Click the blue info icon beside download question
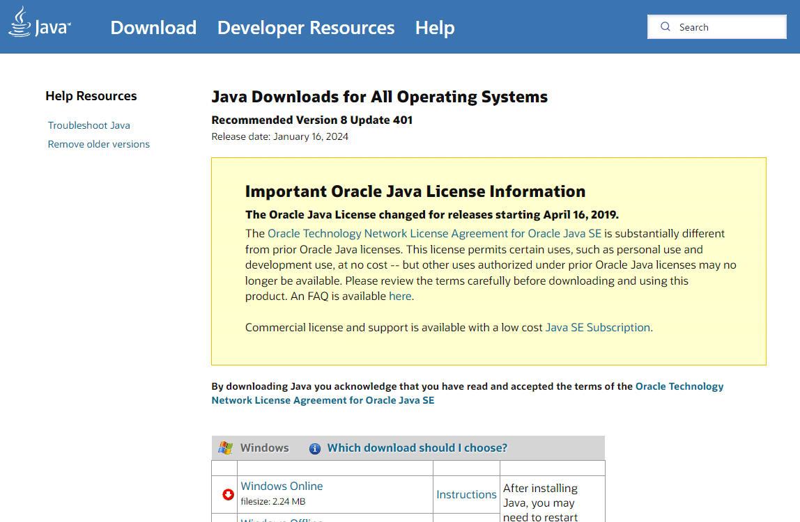 (x=315, y=449)
